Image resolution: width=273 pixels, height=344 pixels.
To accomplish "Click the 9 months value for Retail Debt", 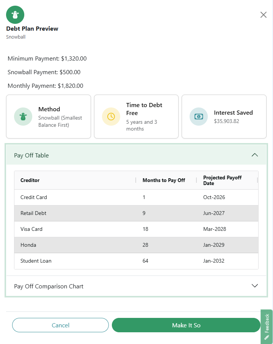I will coord(144,213).
